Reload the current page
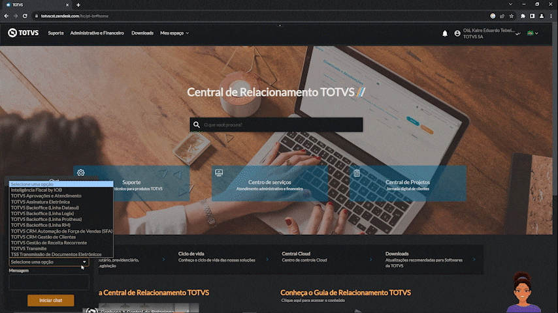558x313 pixels. pyautogui.click(x=25, y=16)
